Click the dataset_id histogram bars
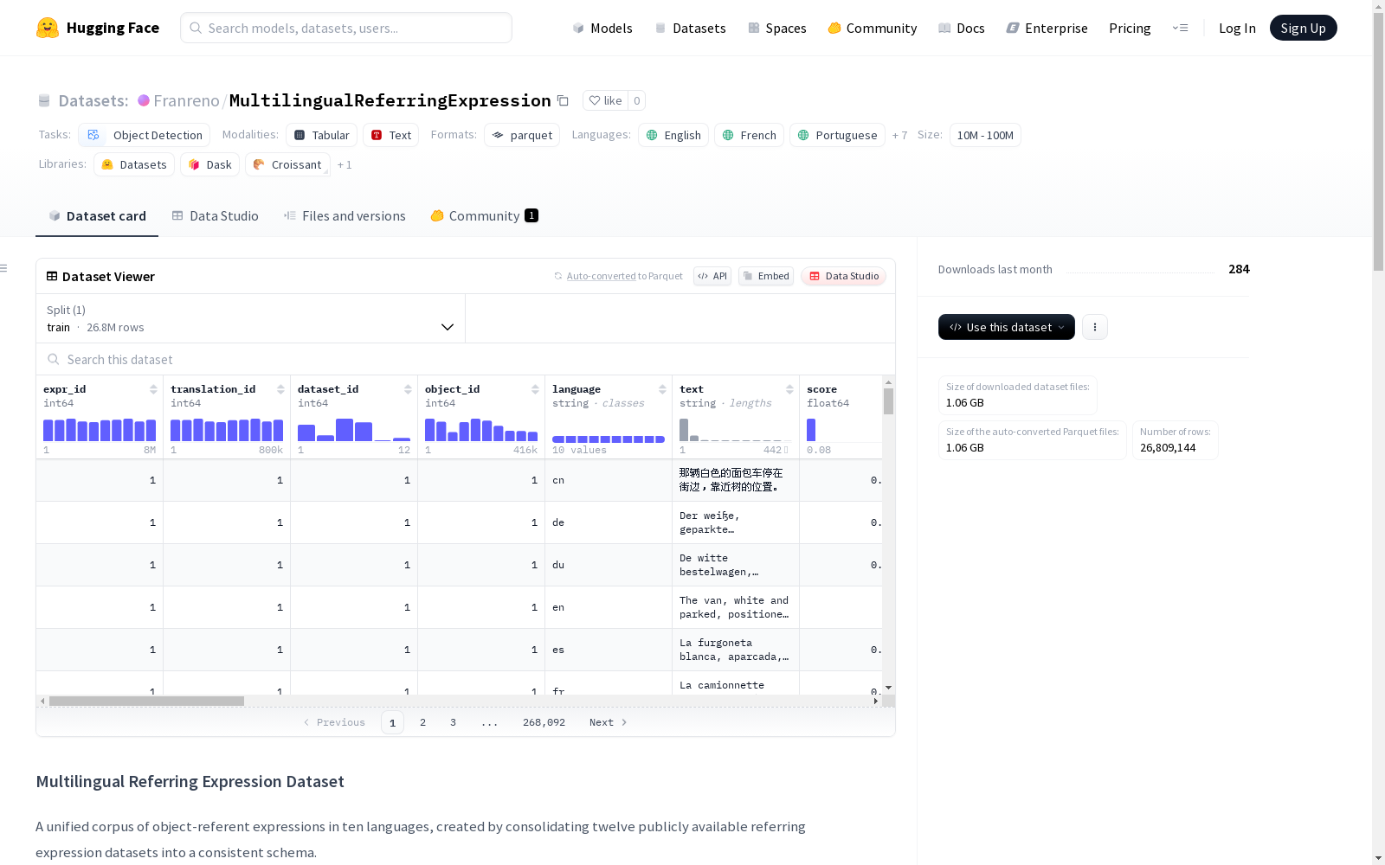The width and height of the screenshot is (1385, 865). pyautogui.click(x=354, y=430)
